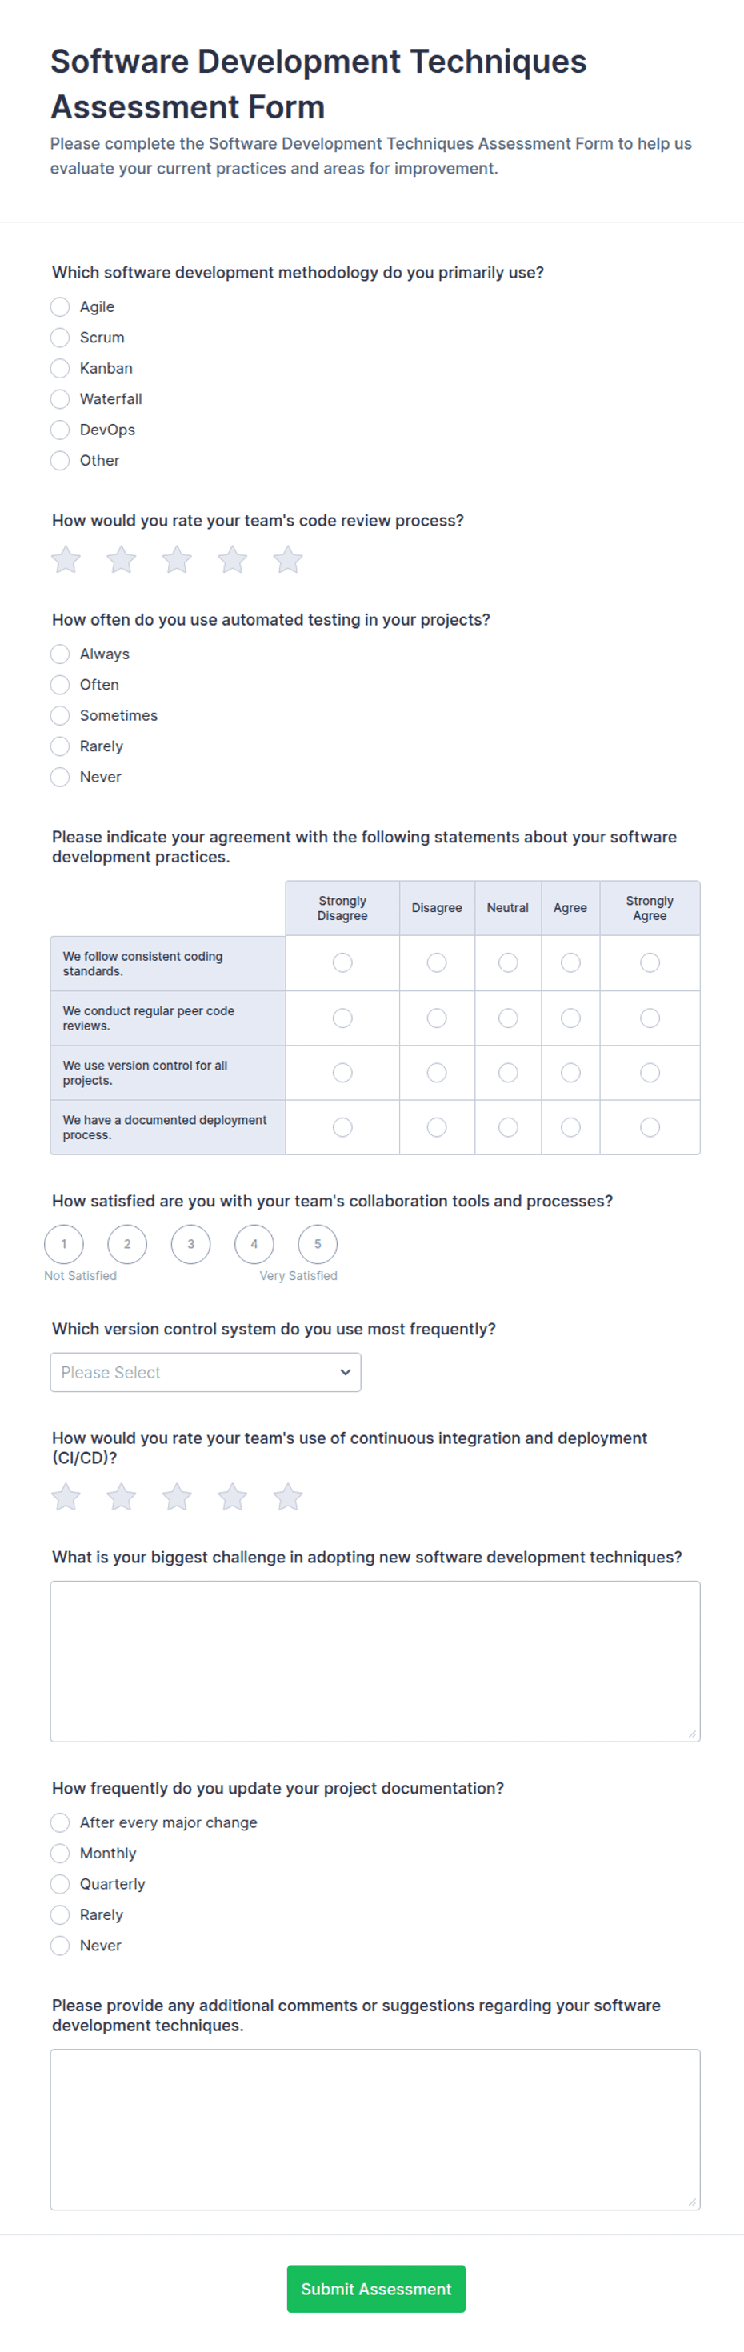The height and width of the screenshot is (2352, 744).
Task: Choose satisfaction level 3 circle
Action: (x=190, y=1243)
